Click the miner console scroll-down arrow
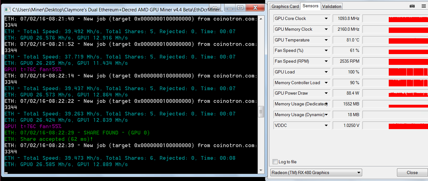Screen dimensions: 428x181 pos(261,171)
